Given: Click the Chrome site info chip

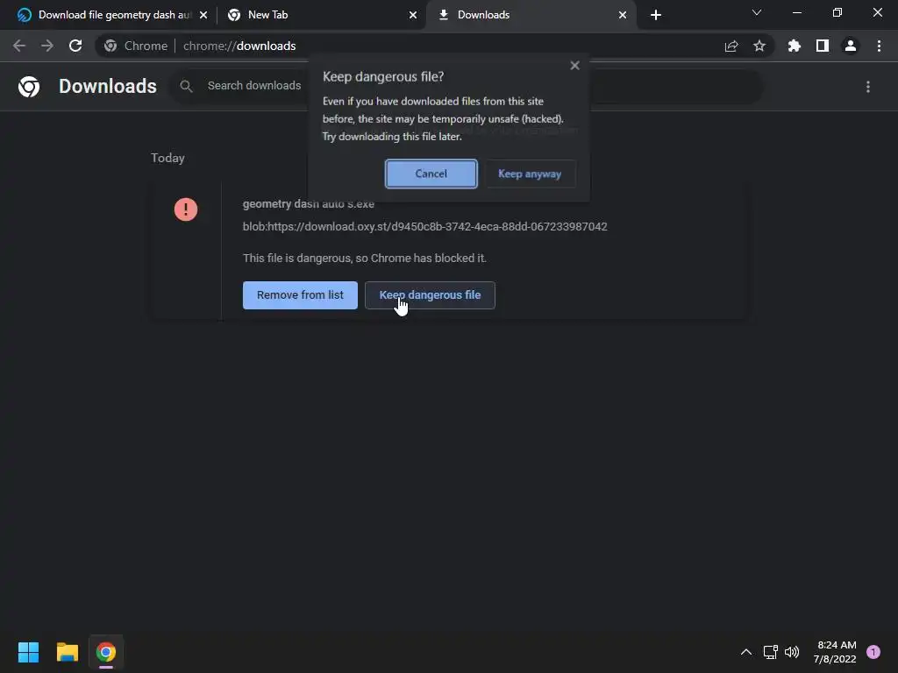Looking at the screenshot, I should point(136,46).
